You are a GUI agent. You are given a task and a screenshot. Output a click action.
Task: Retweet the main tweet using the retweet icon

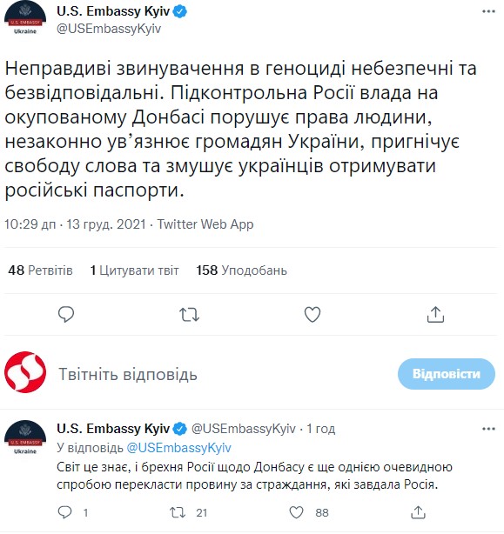tap(189, 314)
